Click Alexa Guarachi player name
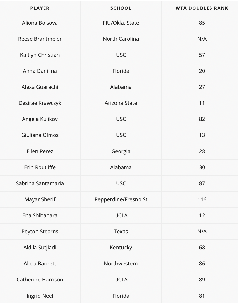 pyautogui.click(x=40, y=87)
